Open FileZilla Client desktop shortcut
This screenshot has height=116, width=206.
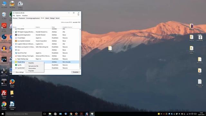pos(4,94)
